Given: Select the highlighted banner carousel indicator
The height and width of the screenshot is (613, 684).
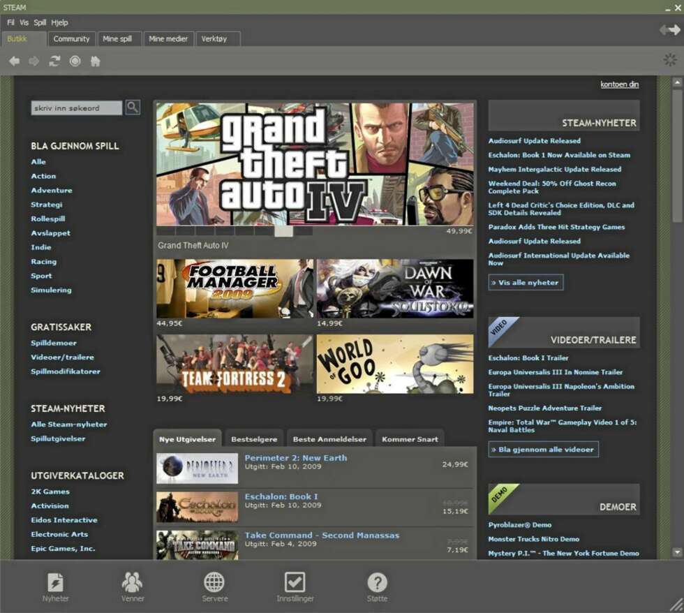Looking at the screenshot, I should tap(283, 231).
